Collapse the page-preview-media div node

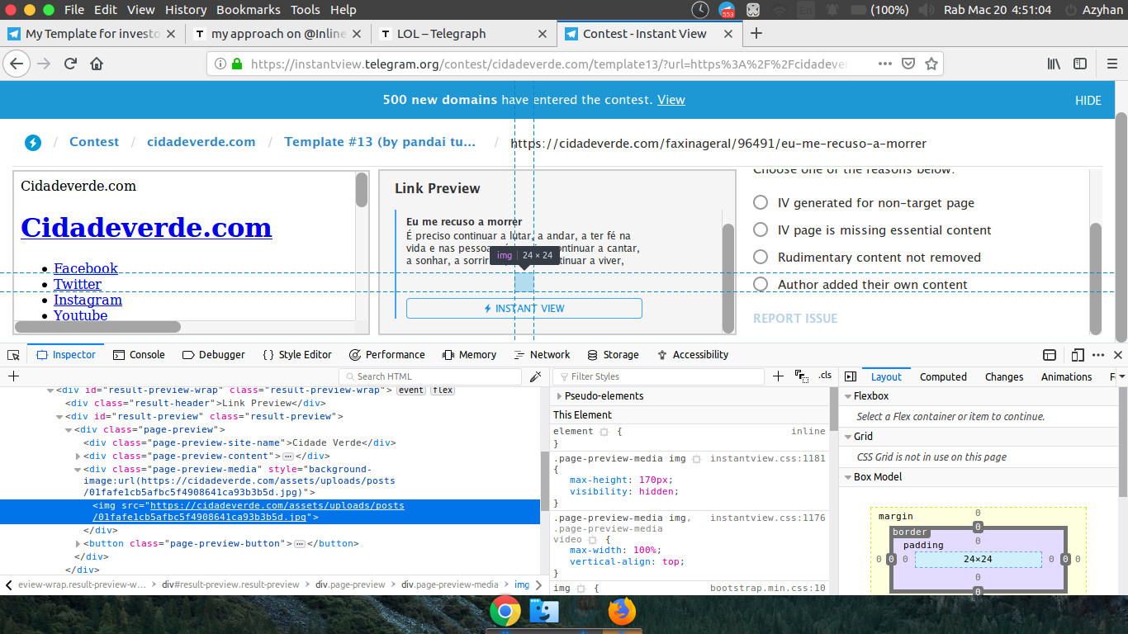[x=78, y=469]
